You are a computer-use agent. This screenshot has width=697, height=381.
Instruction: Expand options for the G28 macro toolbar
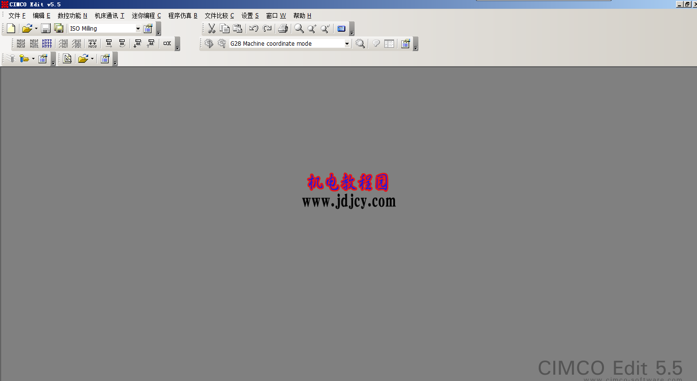415,44
